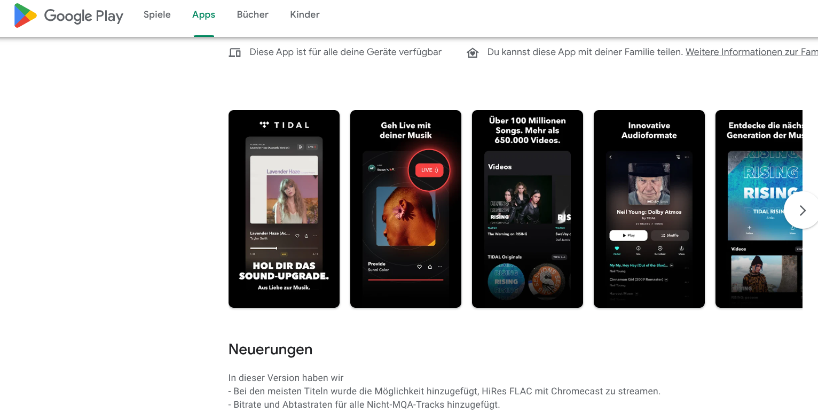Click the red LIVE badge icon

pyautogui.click(x=429, y=170)
